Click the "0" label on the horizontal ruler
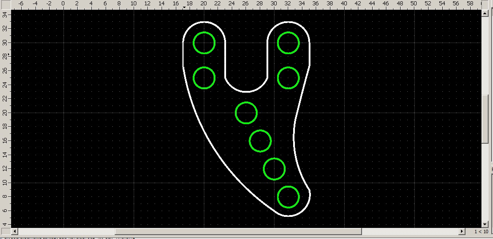The width and height of the screenshot is (493, 239). click(x=63, y=4)
